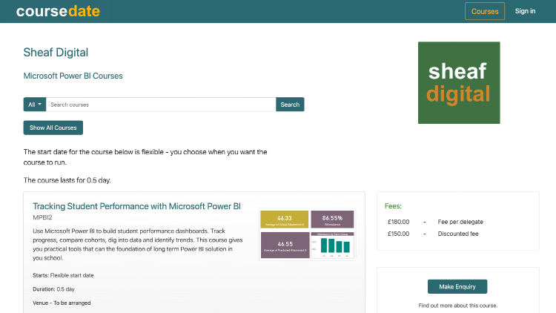Open Microsoft Power BI Courses link
This screenshot has height=313, width=556.
pyautogui.click(x=73, y=76)
